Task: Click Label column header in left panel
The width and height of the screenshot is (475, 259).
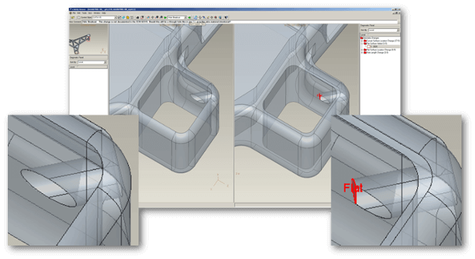Action: 73,67
